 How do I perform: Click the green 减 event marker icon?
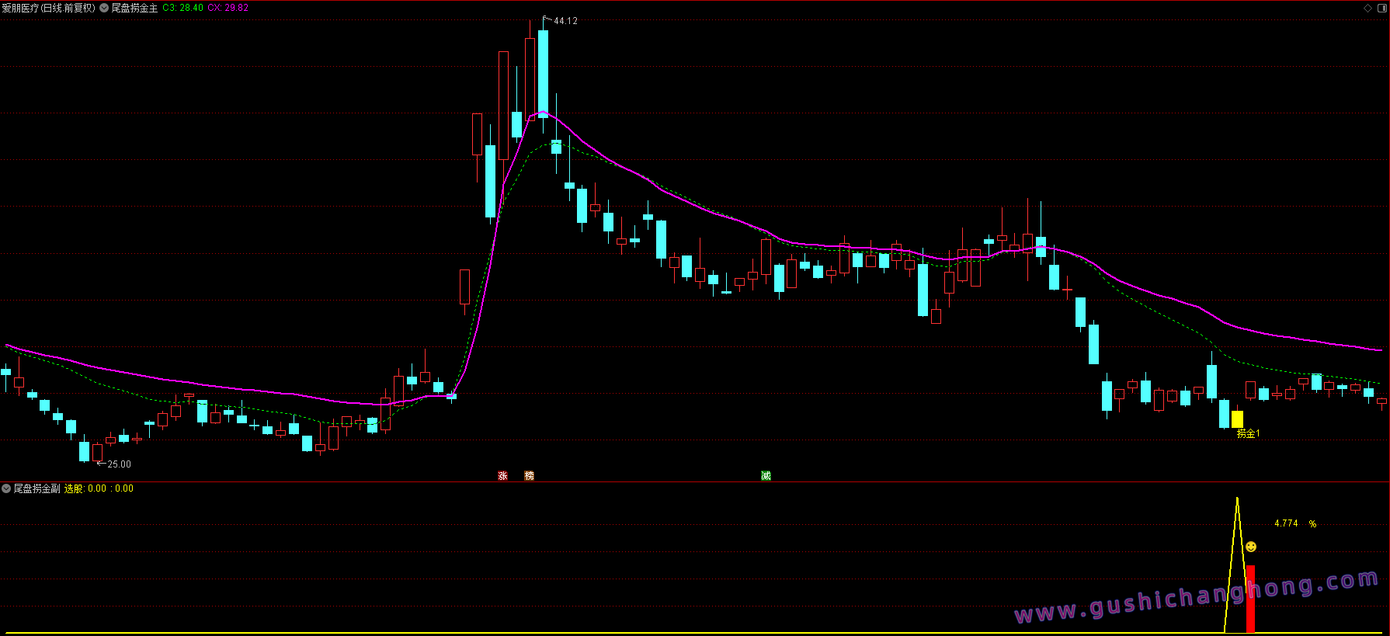(x=766, y=475)
